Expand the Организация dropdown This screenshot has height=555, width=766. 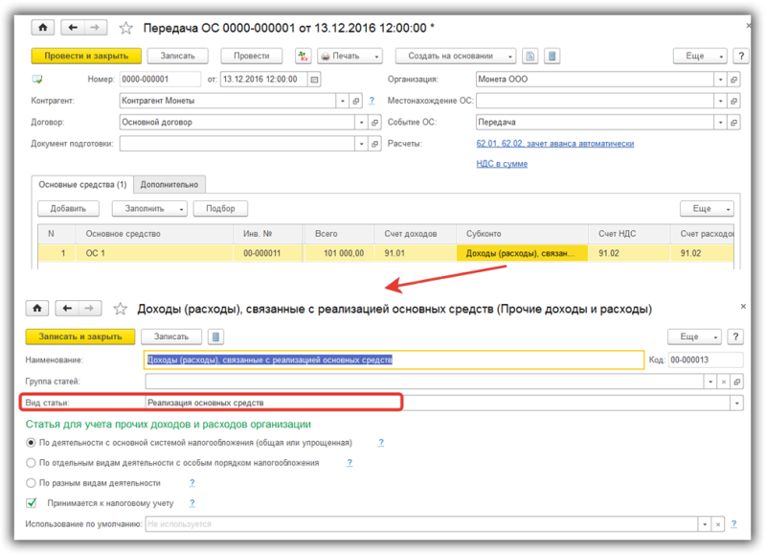click(x=721, y=80)
